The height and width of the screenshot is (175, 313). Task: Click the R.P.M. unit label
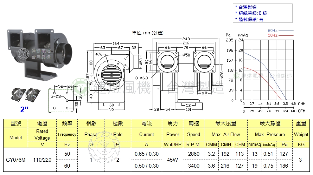(x=193, y=144)
